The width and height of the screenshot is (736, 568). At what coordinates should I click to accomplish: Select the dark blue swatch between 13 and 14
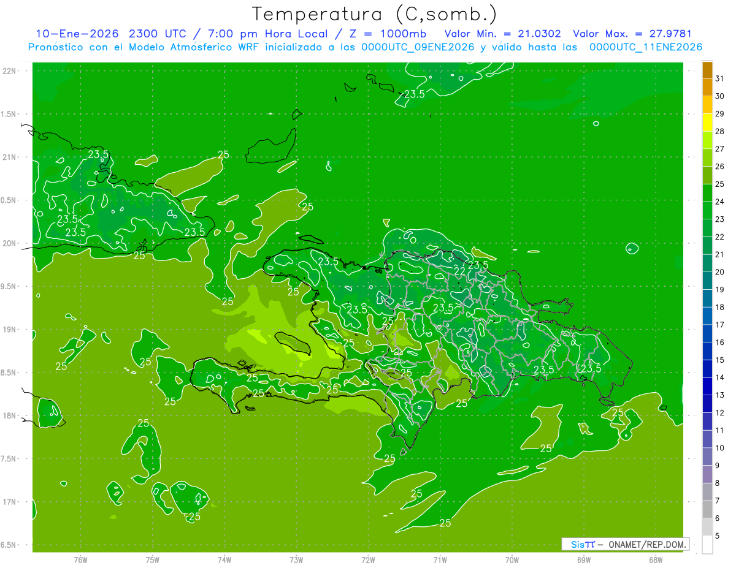tap(707, 386)
